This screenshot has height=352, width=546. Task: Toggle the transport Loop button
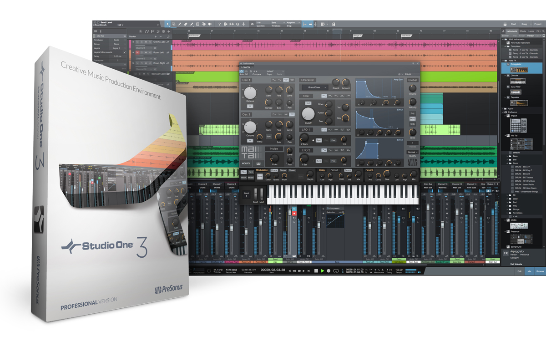tap(336, 271)
